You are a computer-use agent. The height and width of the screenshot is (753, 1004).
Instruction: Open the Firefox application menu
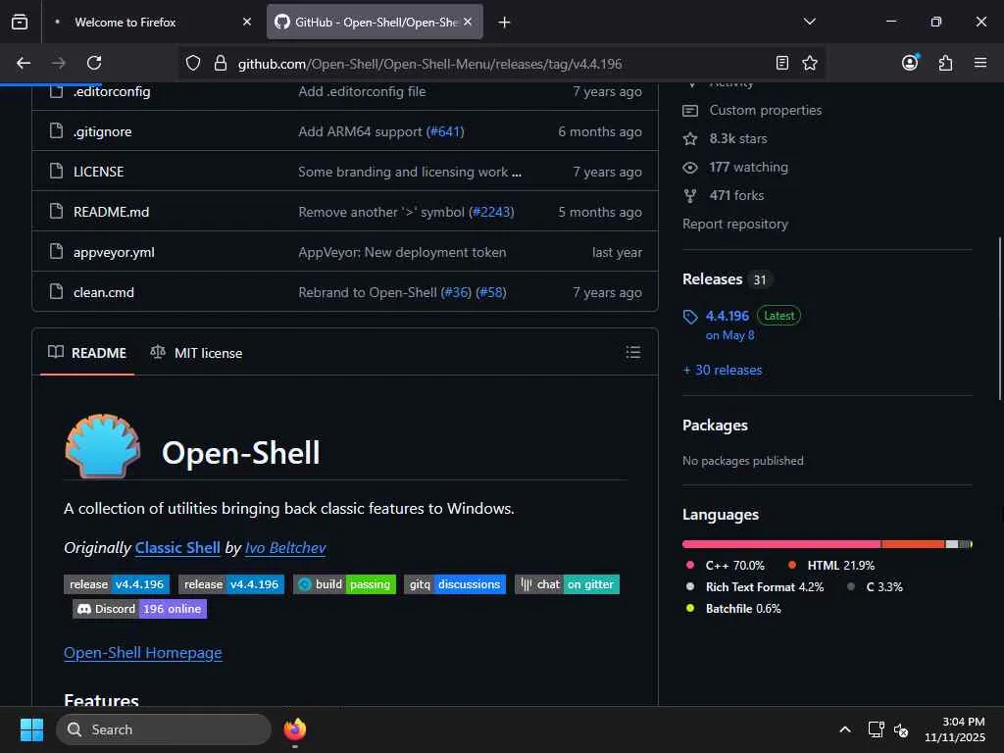click(x=979, y=63)
